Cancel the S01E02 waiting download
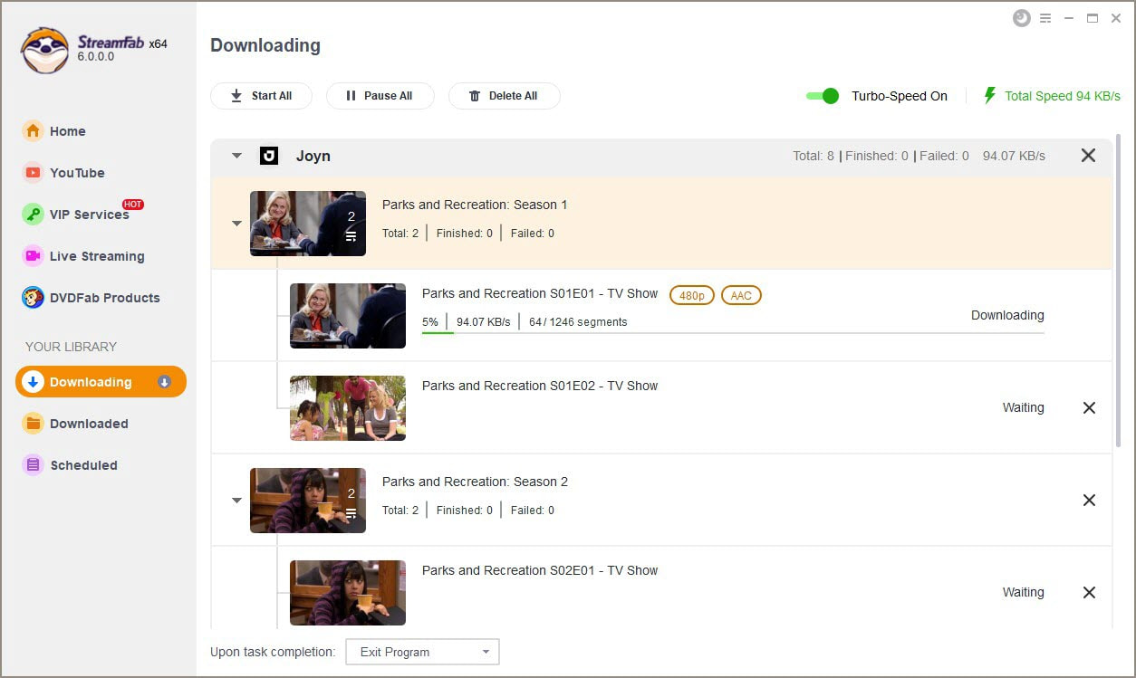Screen dimensions: 1136x678 [x=1089, y=408]
